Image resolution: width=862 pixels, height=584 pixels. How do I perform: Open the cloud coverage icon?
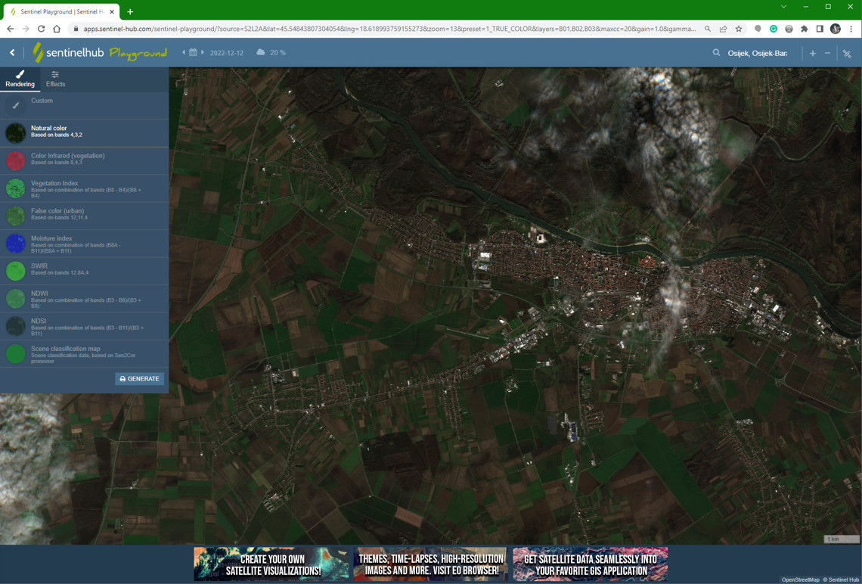261,52
